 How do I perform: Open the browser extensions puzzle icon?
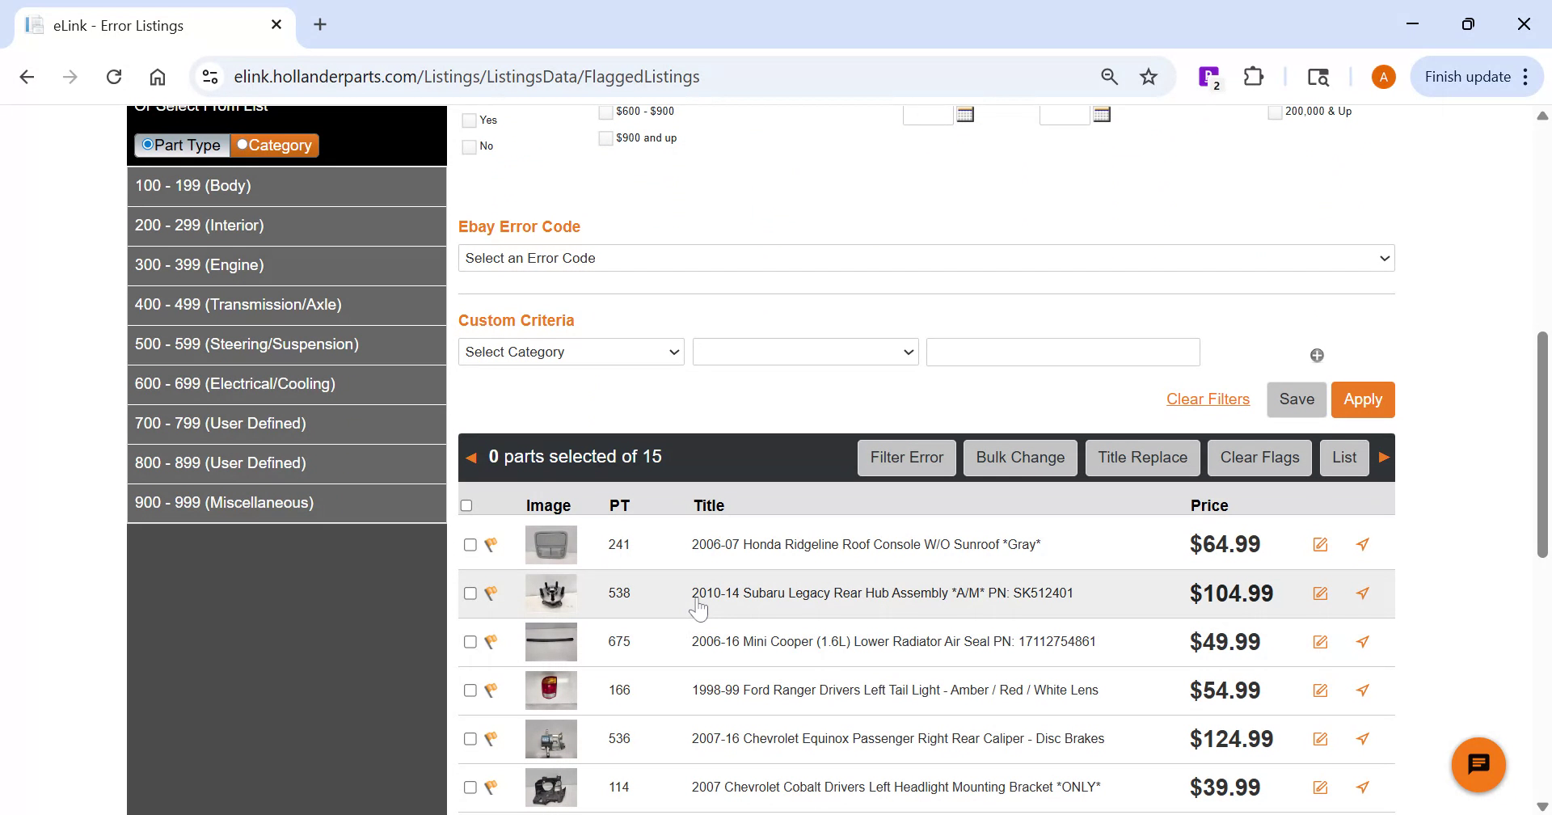coord(1253,76)
